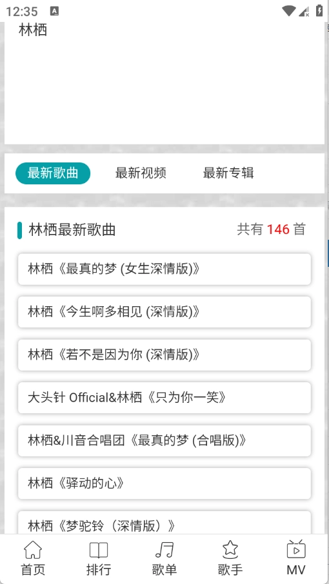Tap the keyboard indicator icon in status bar

[x=54, y=11]
